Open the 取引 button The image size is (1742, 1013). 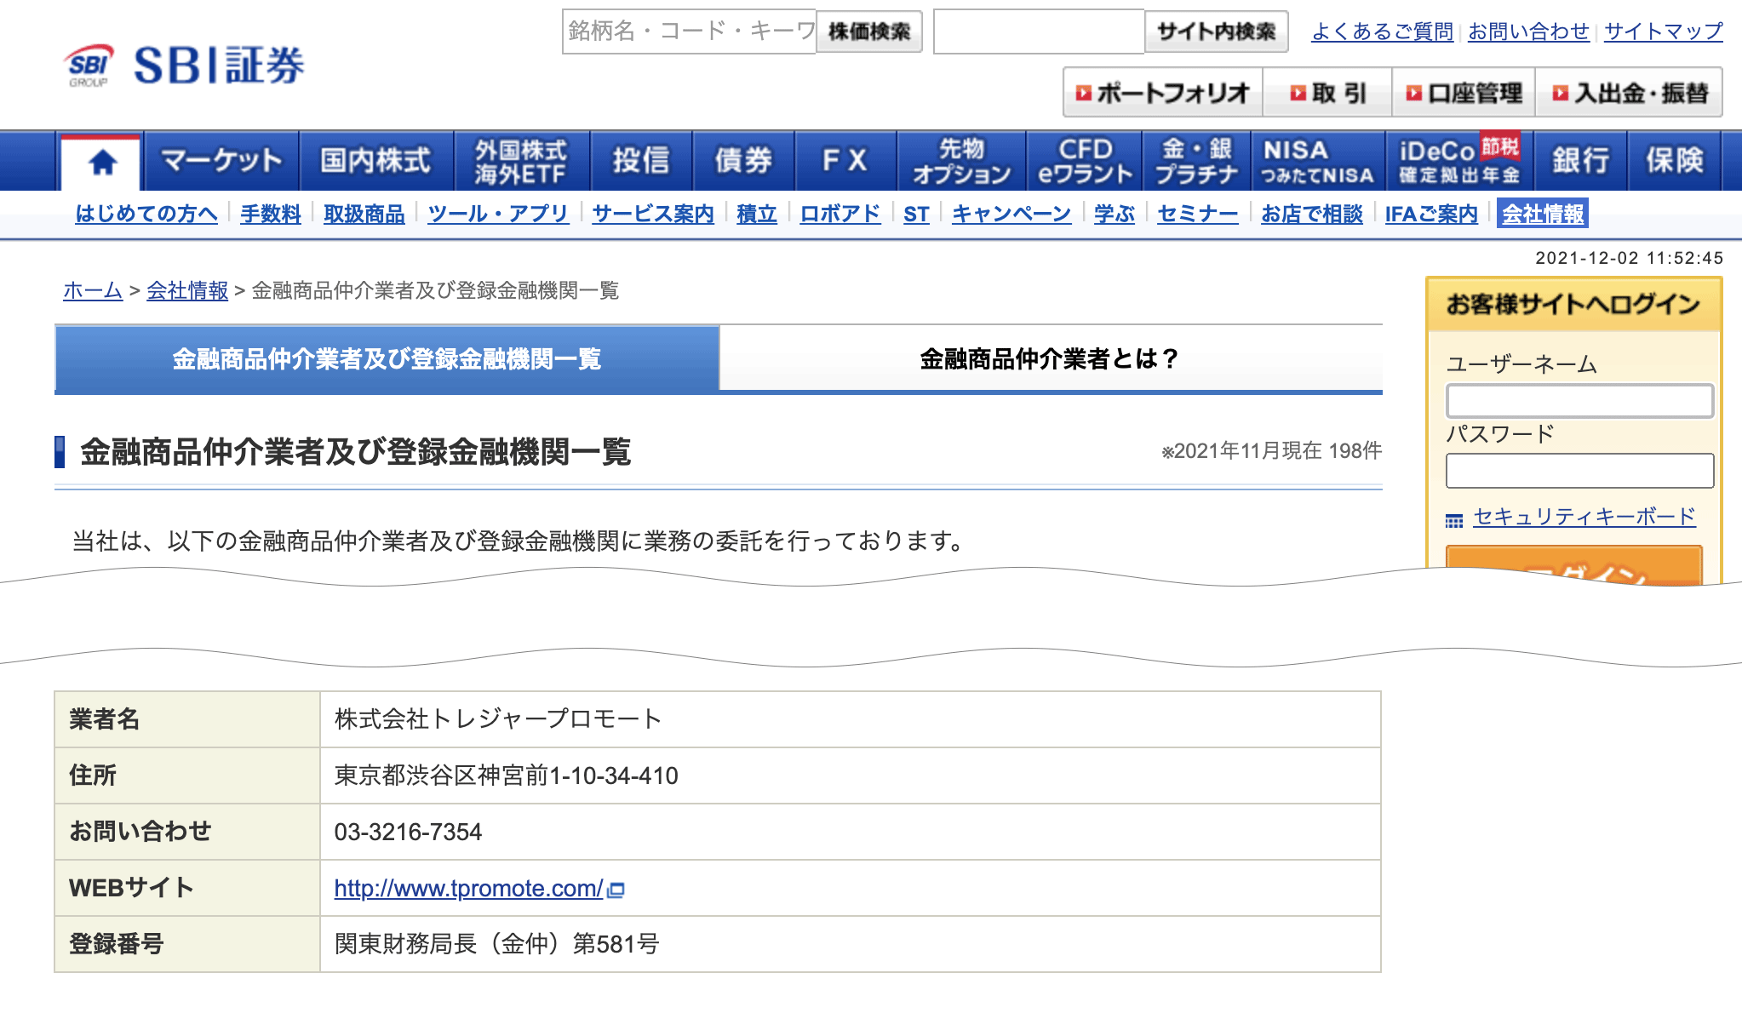pyautogui.click(x=1327, y=93)
